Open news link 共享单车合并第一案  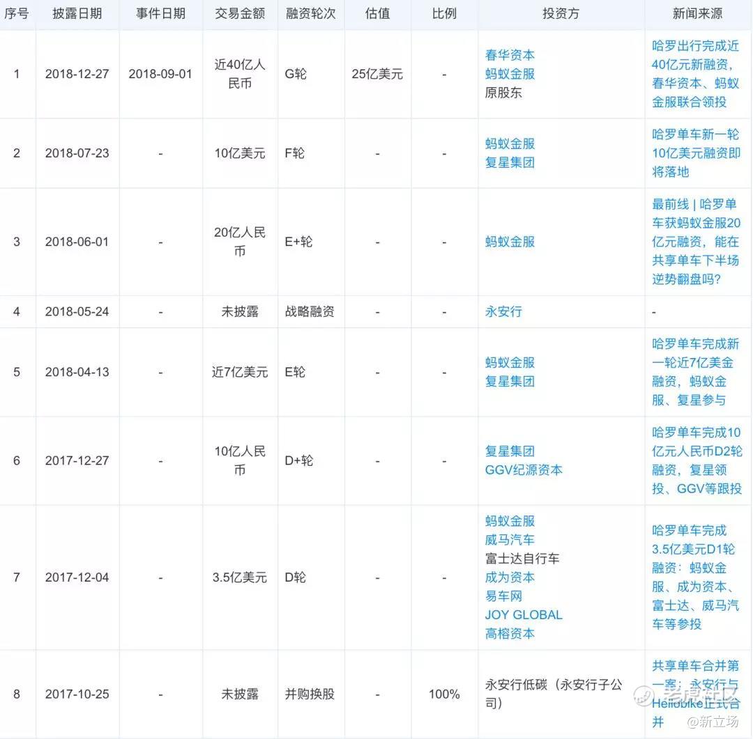pyautogui.click(x=695, y=694)
